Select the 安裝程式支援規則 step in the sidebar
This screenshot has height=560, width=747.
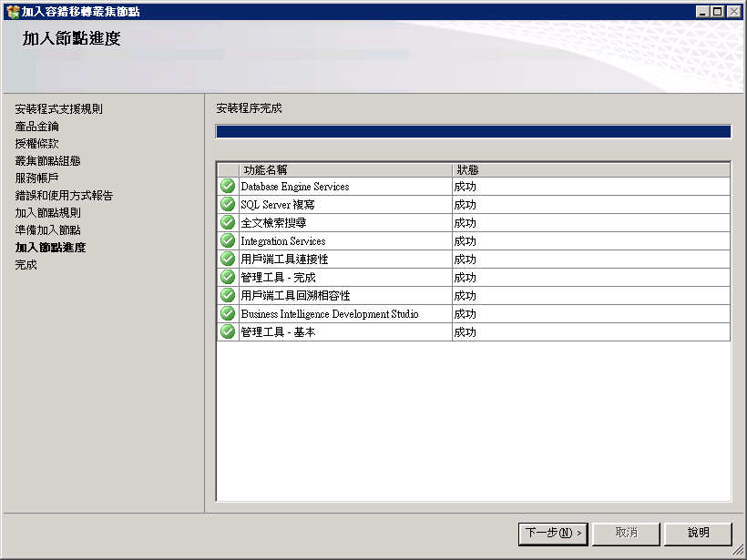pos(58,109)
